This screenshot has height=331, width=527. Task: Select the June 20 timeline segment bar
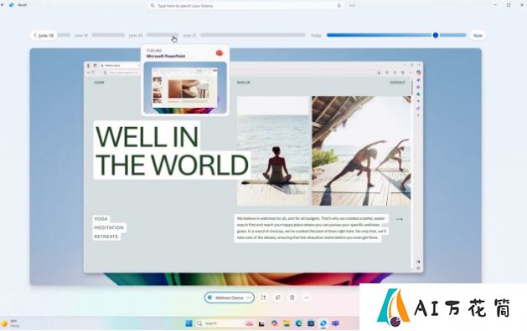pos(163,35)
